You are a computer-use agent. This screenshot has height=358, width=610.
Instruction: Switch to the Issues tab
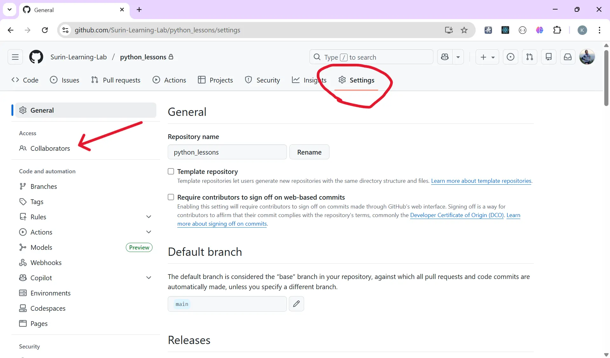[x=64, y=80]
